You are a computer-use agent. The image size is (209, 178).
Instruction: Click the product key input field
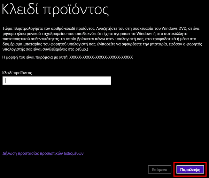[57, 80]
